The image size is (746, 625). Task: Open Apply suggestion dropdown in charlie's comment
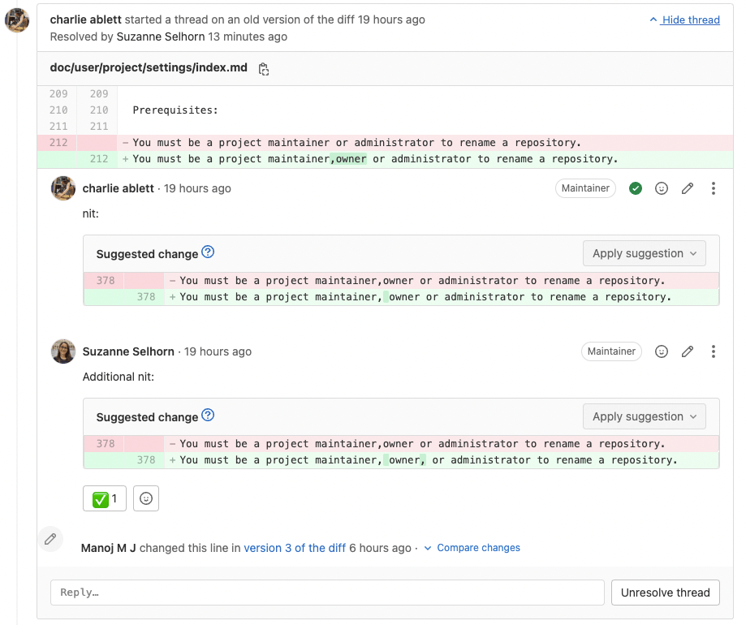[645, 253]
